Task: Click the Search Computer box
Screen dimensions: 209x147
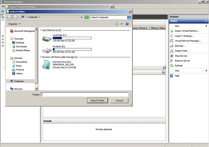Action: pos(109,17)
